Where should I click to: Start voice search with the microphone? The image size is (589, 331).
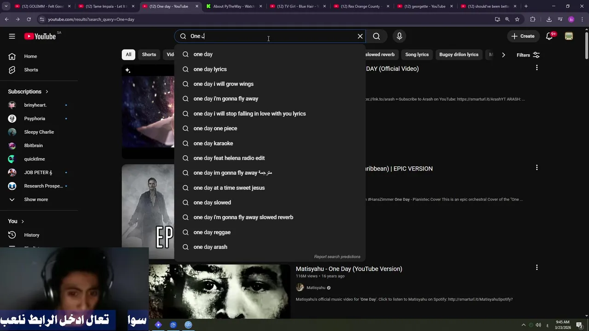[399, 36]
